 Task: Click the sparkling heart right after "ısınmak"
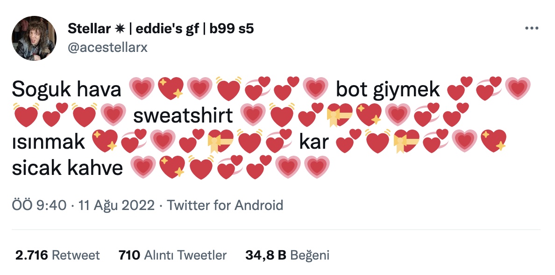(x=105, y=141)
